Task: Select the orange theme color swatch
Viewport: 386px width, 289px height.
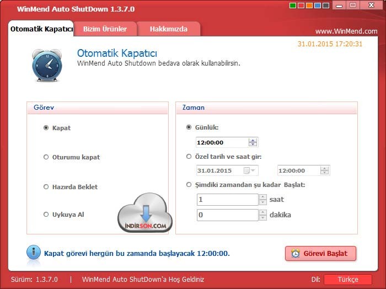Action: tap(309, 6)
